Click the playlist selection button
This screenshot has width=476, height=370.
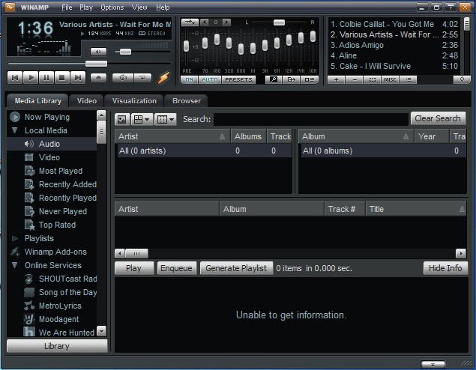(x=372, y=79)
